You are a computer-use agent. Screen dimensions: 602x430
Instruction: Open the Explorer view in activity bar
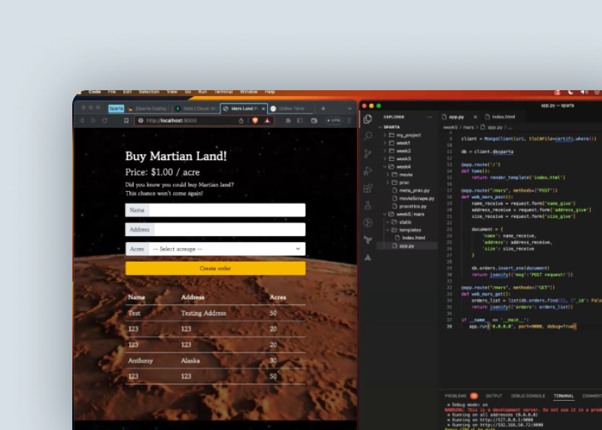367,119
